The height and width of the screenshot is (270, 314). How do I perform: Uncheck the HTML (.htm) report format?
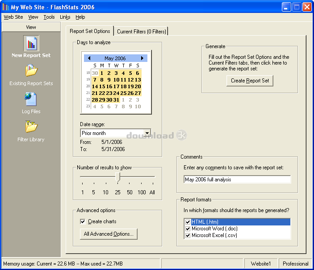coord(187,222)
